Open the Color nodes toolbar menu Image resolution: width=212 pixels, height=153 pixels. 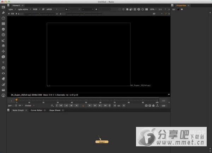3,29
